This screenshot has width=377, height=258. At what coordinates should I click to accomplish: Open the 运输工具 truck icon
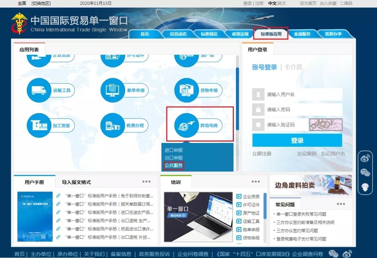(39, 90)
